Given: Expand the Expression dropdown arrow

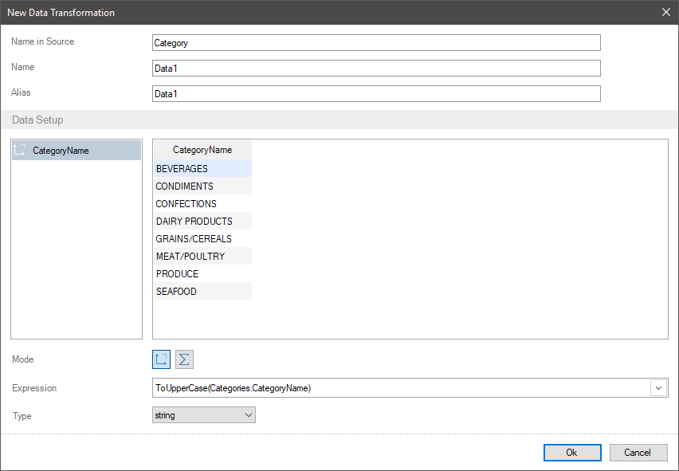Looking at the screenshot, I should [659, 388].
